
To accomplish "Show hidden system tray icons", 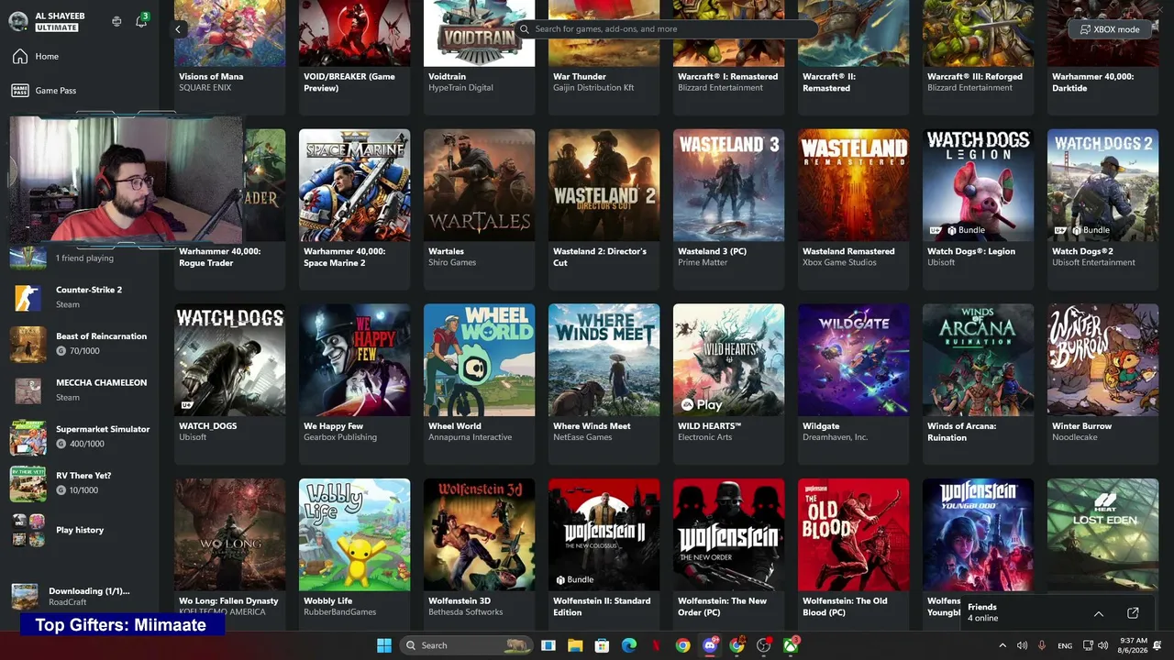I will (1002, 646).
